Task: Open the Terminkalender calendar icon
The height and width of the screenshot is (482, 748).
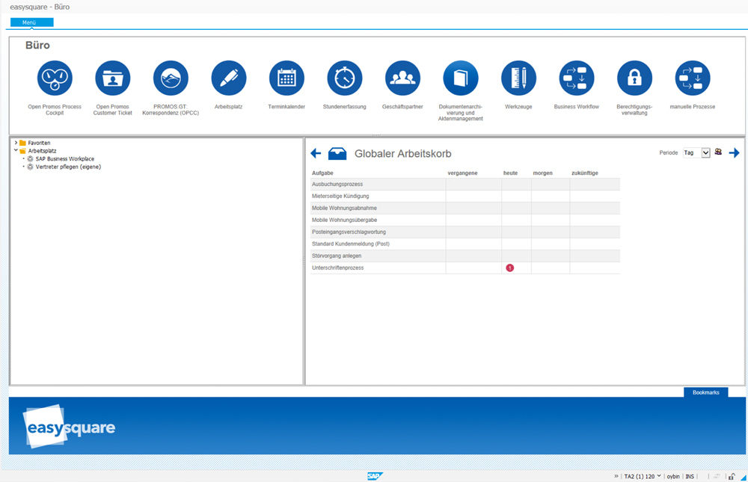Action: [286, 78]
